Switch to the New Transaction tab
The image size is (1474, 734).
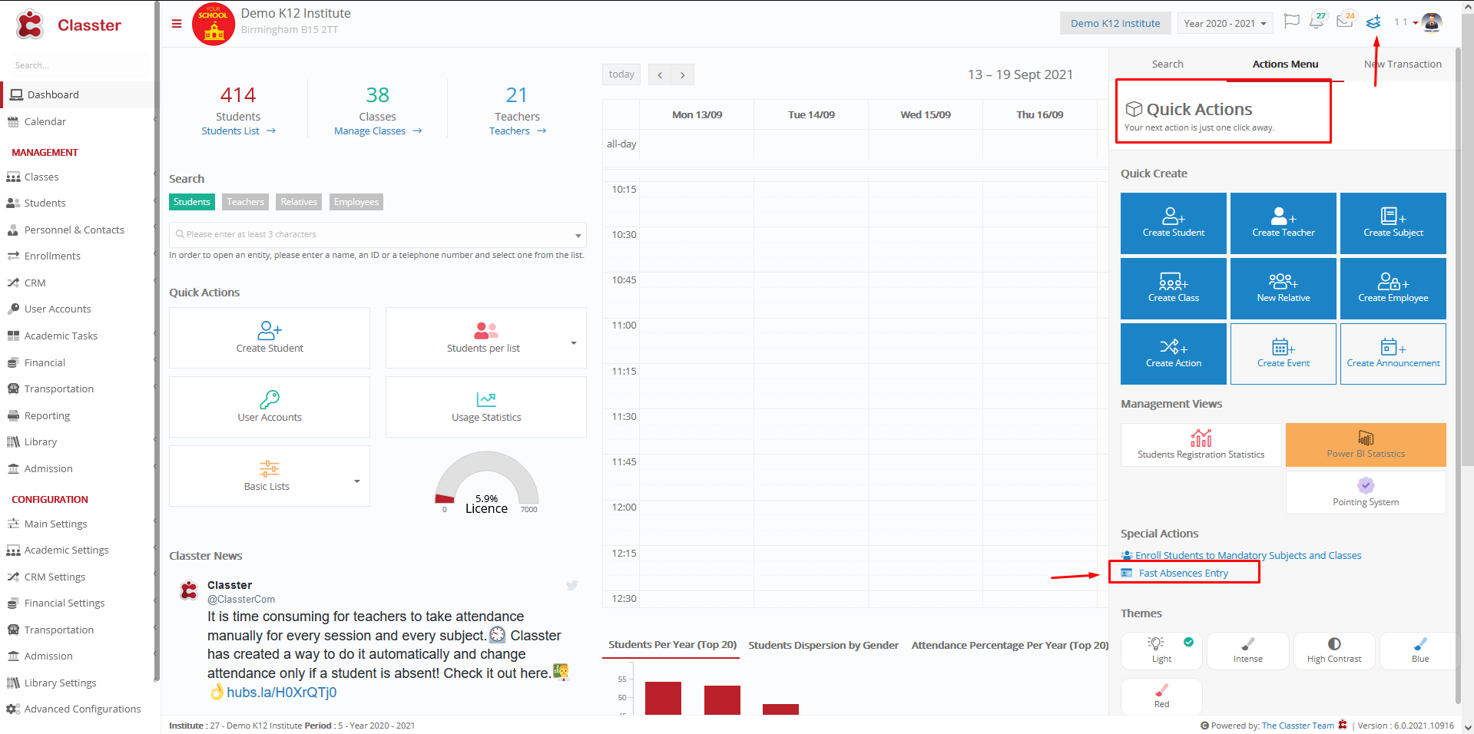[1403, 64]
